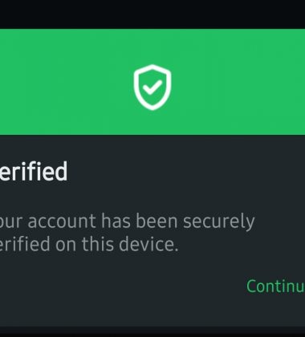Screen dimensions: 305x337
Task: Click the green Continue link text
Action: pos(275,286)
